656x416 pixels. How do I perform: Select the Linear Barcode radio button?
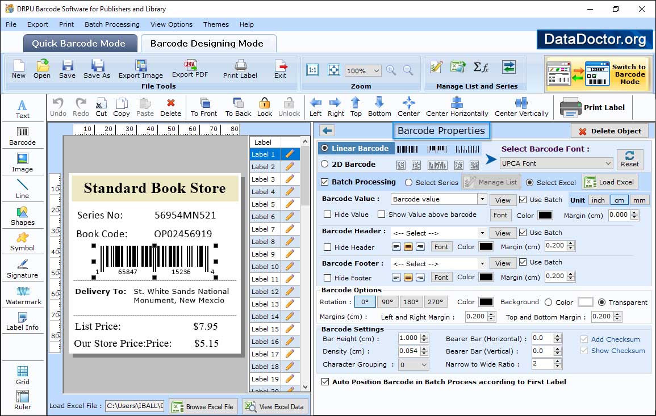325,148
